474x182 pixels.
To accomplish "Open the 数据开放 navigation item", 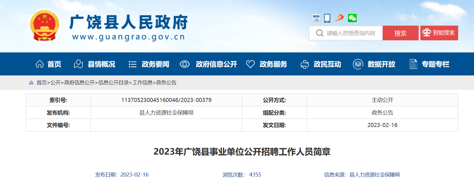I will click(381, 64).
